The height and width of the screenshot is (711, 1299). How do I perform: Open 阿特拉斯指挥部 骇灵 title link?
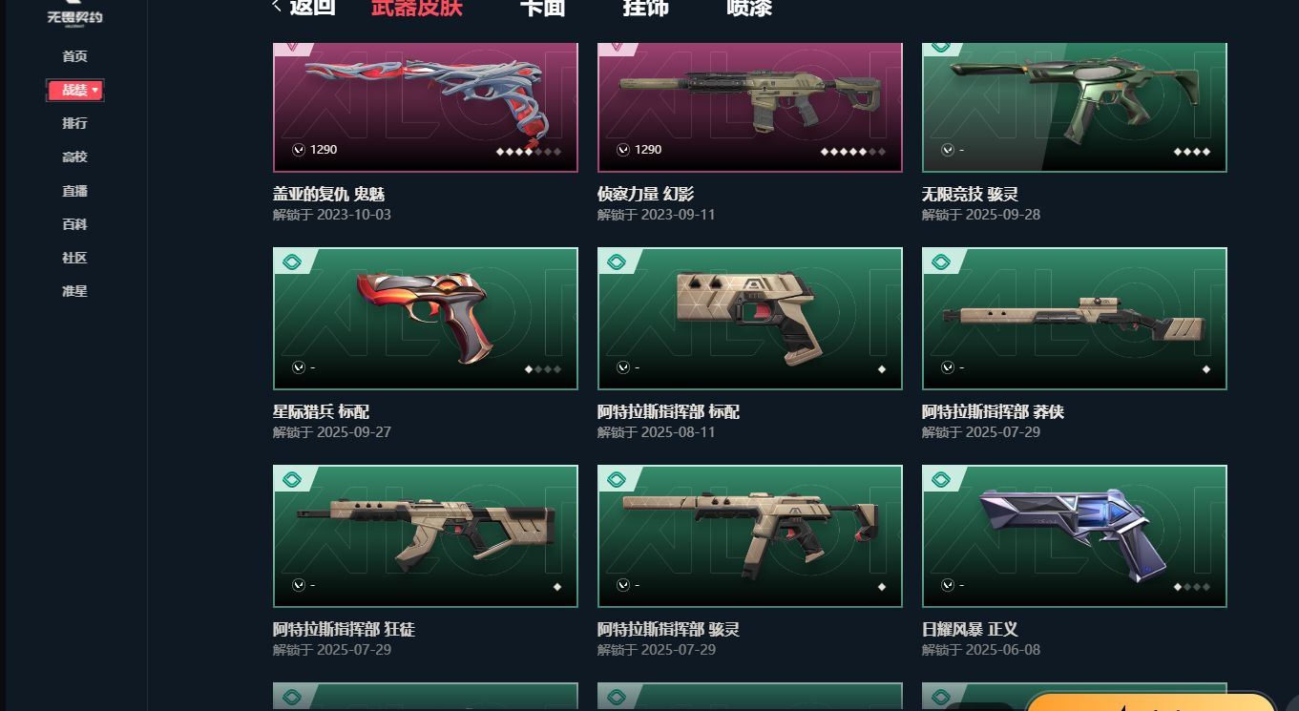click(668, 630)
